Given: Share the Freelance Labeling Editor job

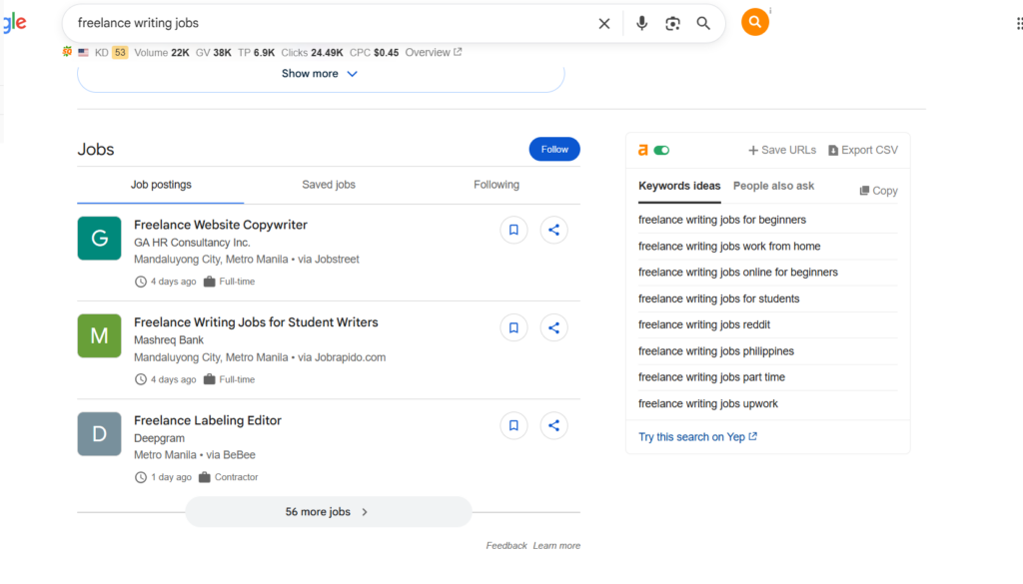Looking at the screenshot, I should tap(553, 425).
